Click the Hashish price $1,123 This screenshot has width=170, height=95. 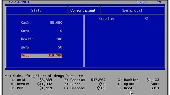[153, 80]
